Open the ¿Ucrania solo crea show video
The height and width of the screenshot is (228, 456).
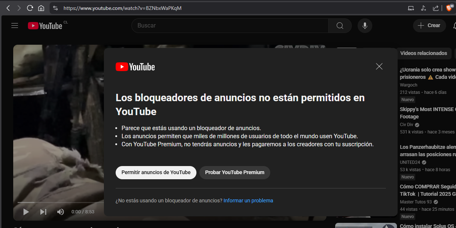tap(428, 73)
